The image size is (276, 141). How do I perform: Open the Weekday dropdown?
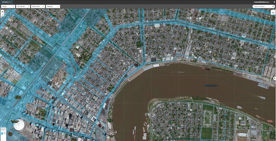(53, 7)
